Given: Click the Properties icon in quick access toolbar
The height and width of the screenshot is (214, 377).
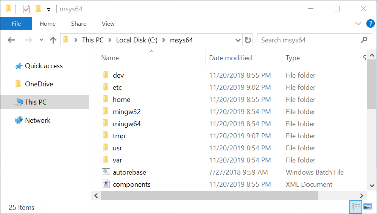Looking at the screenshot, I should [26, 9].
